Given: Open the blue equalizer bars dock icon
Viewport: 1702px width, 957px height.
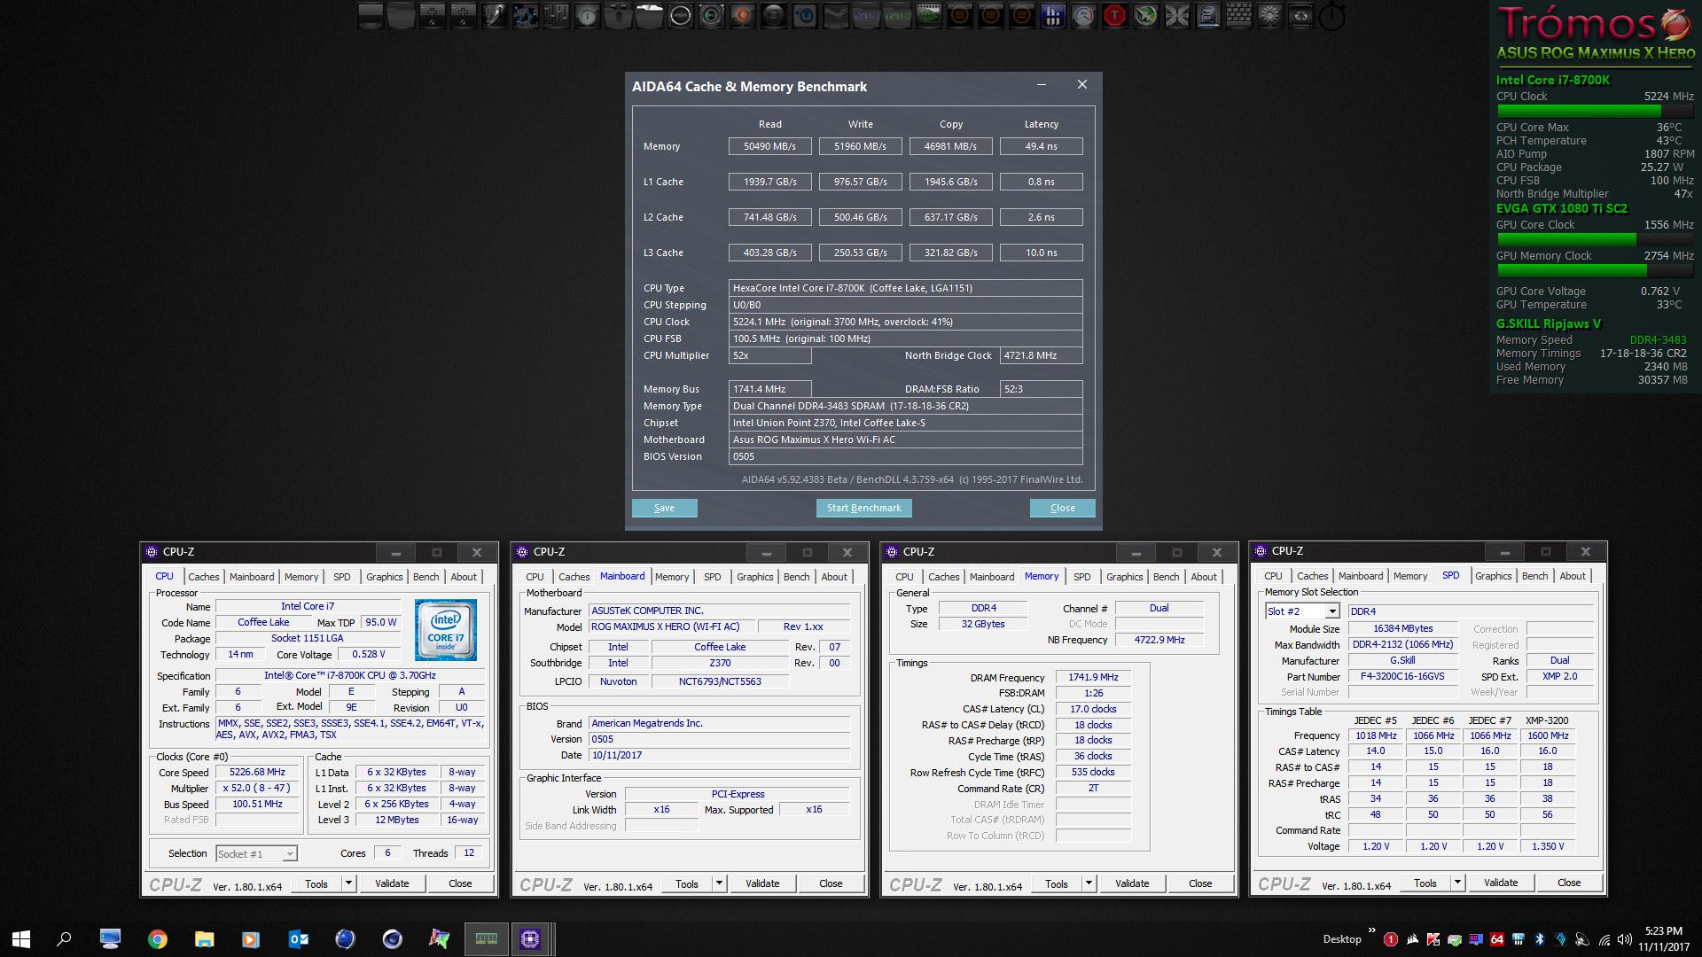Looking at the screenshot, I should point(1052,16).
